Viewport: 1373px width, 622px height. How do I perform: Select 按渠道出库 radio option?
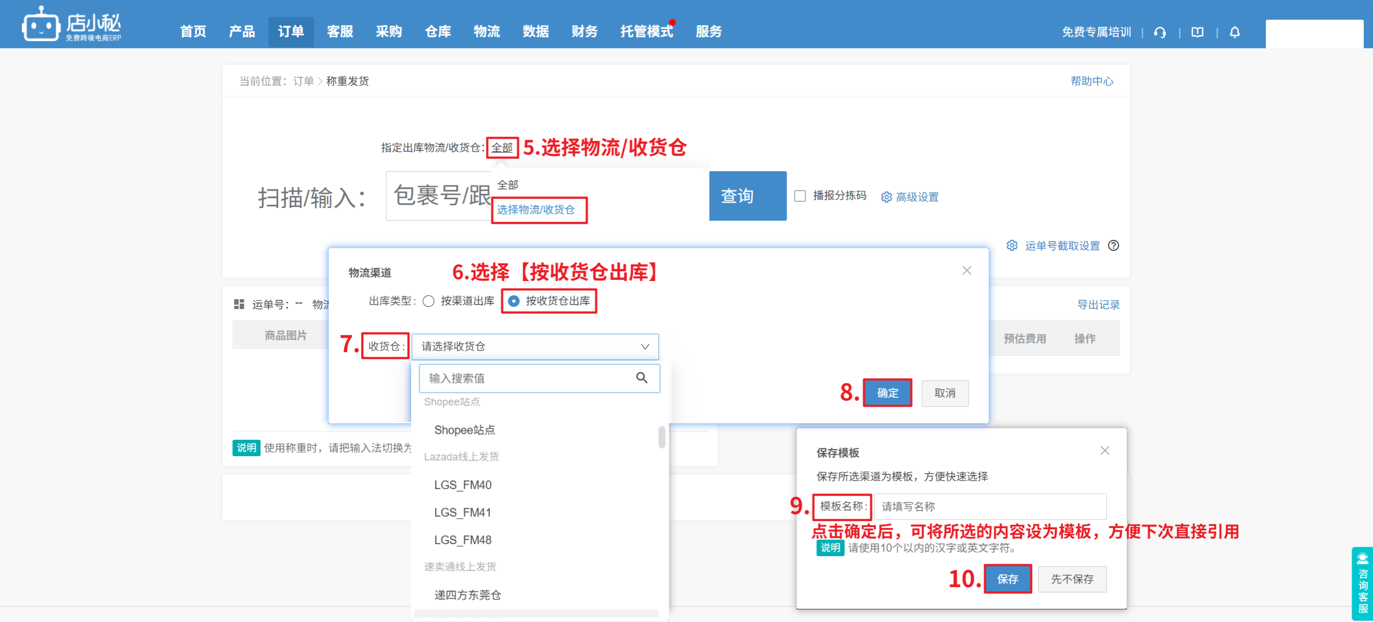[x=429, y=301]
